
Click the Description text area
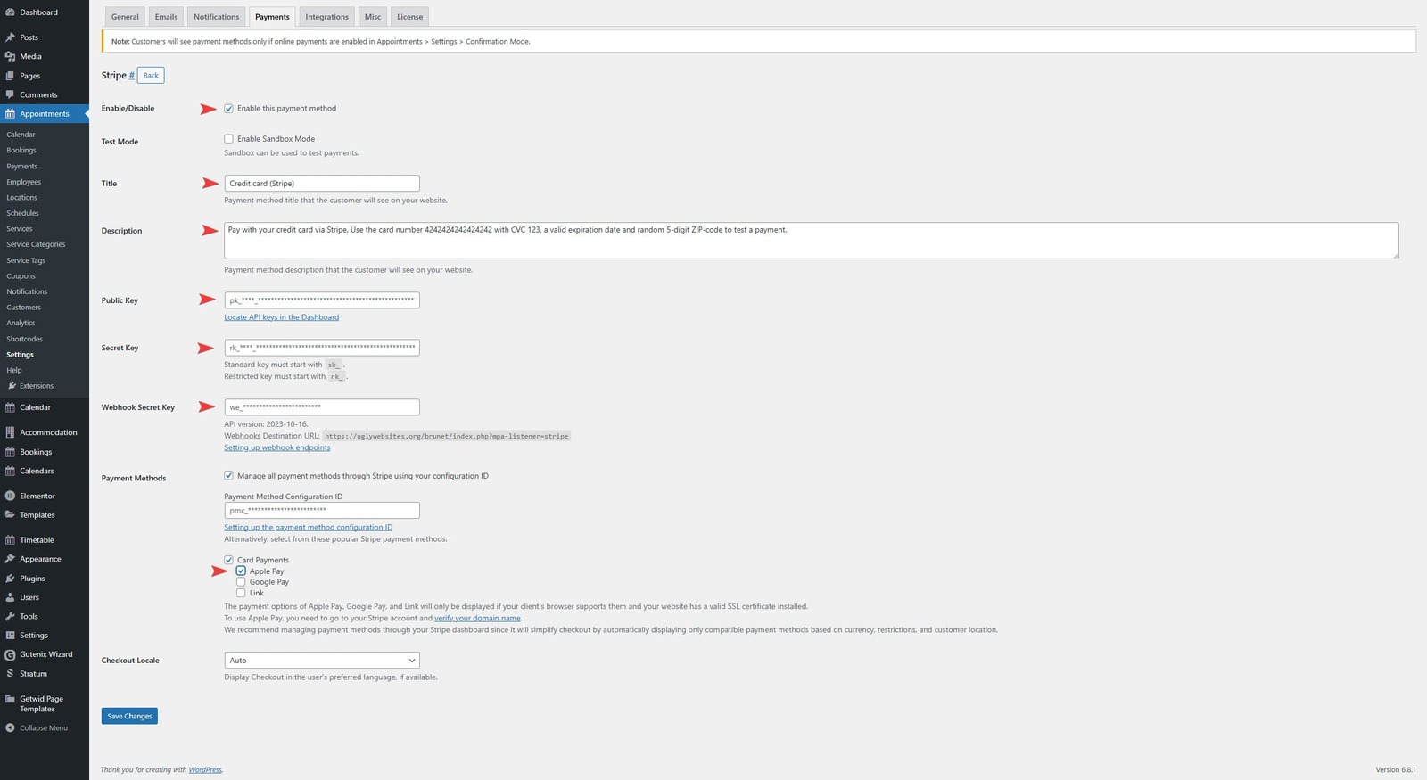pyautogui.click(x=811, y=241)
